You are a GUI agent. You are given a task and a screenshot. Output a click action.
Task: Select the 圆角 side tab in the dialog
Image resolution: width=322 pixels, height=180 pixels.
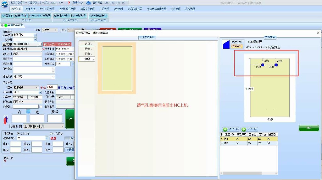click(87, 54)
